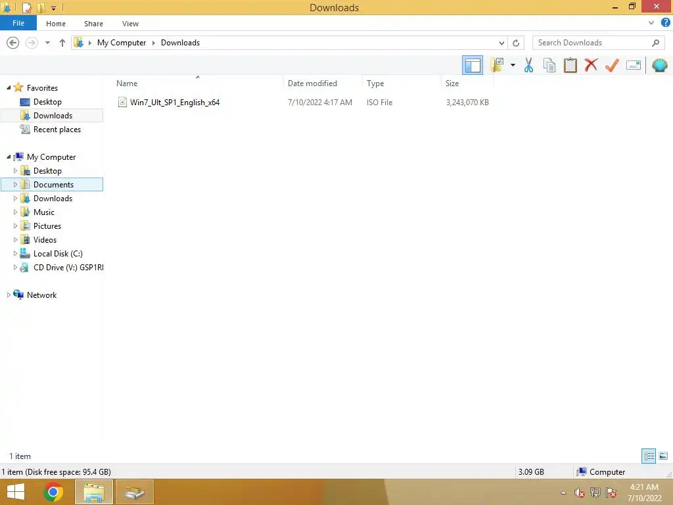Click the Copy pages icon
The width and height of the screenshot is (673, 505).
(x=549, y=65)
